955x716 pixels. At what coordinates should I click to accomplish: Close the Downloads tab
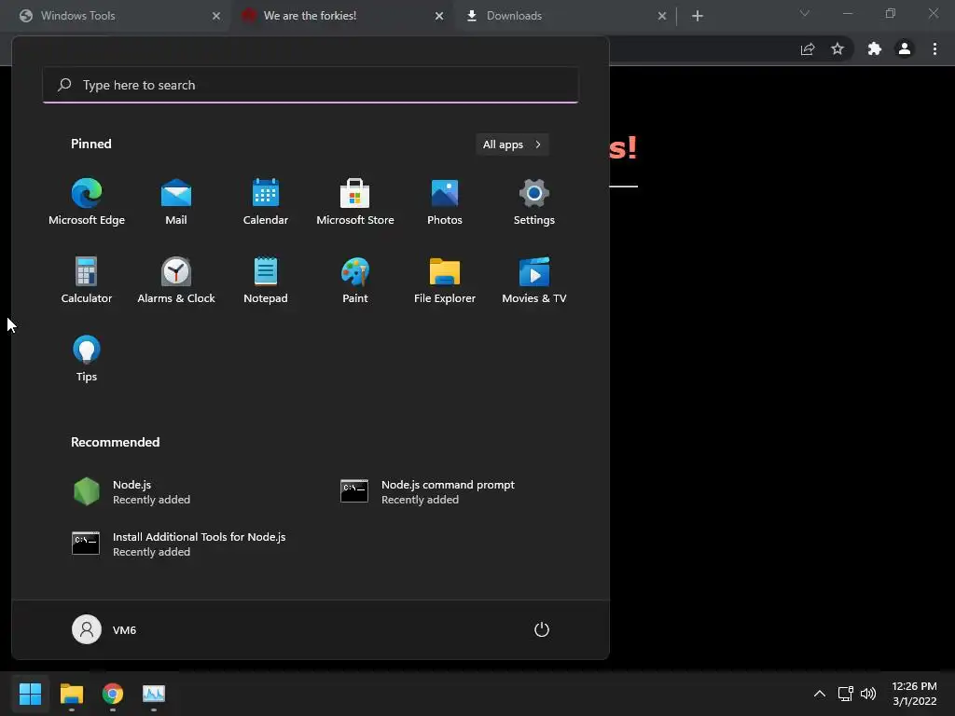662,16
